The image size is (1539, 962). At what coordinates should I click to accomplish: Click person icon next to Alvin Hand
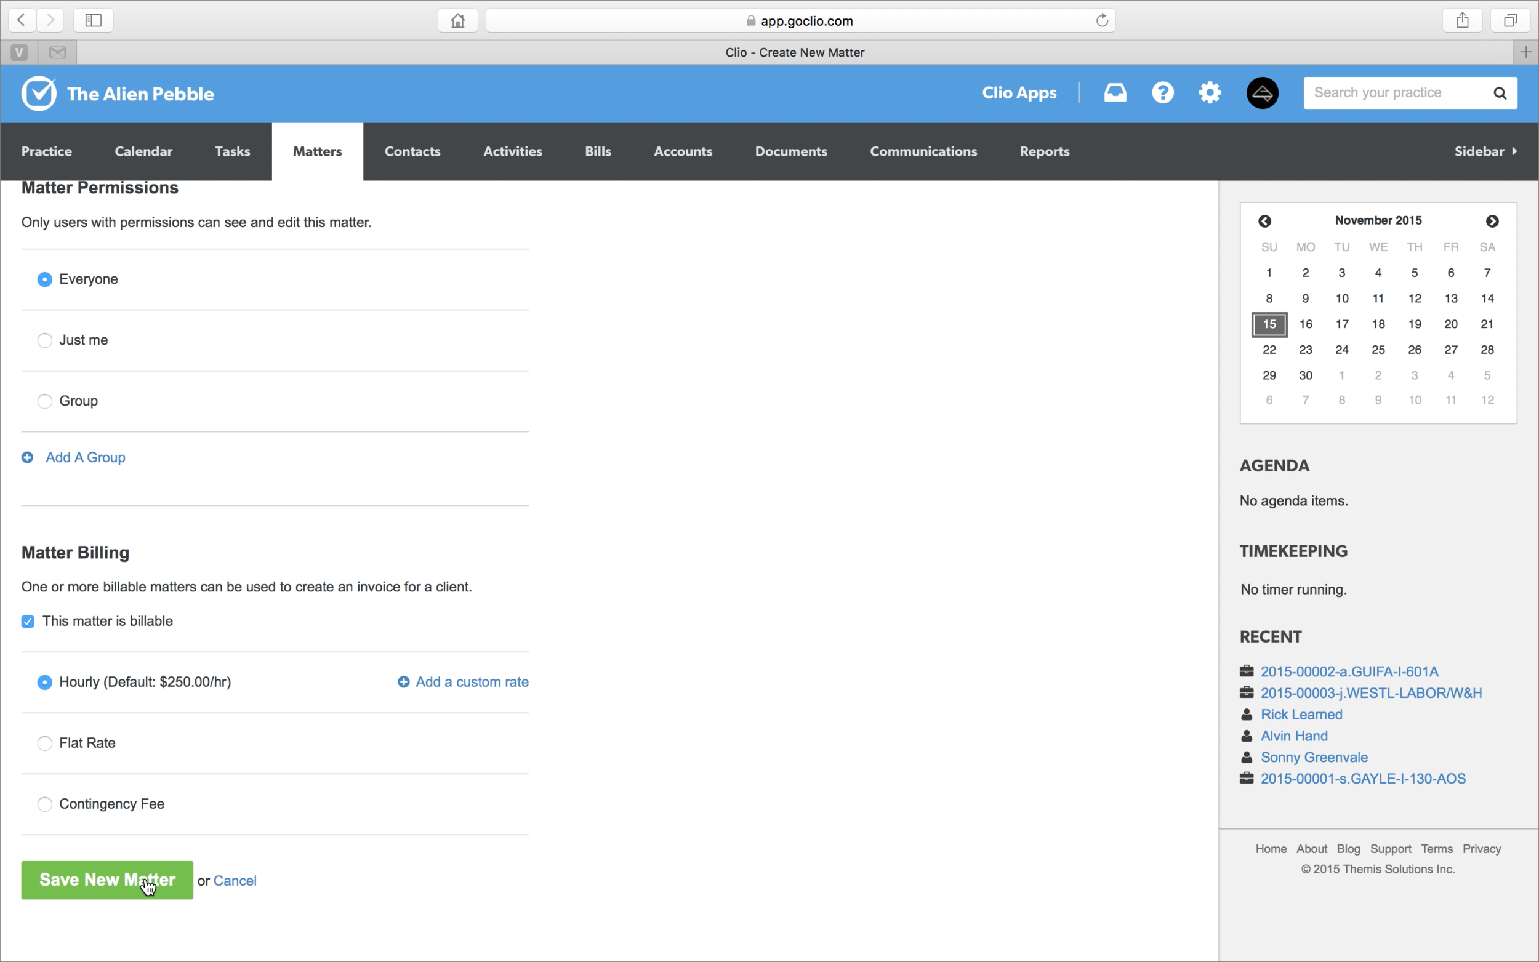pyautogui.click(x=1247, y=736)
